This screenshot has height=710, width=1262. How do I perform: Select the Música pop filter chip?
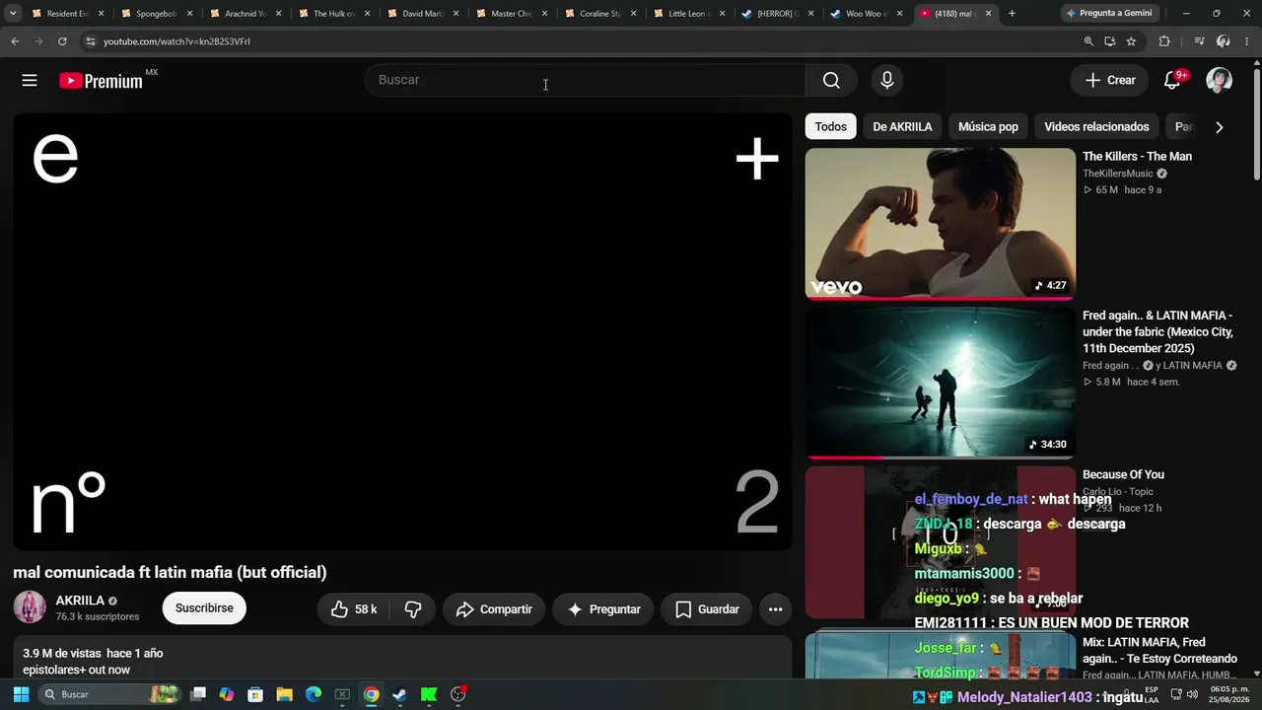point(988,126)
